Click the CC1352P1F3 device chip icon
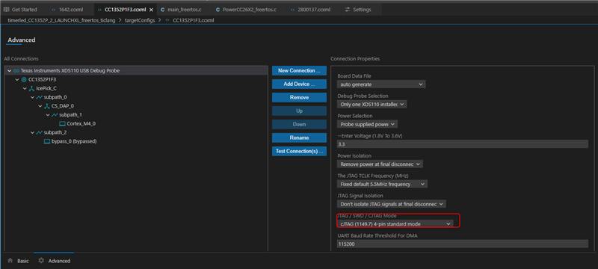The image size is (598, 269). pyautogui.click(x=24, y=80)
